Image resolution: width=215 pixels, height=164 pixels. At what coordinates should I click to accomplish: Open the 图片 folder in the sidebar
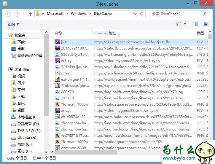tap(21, 83)
